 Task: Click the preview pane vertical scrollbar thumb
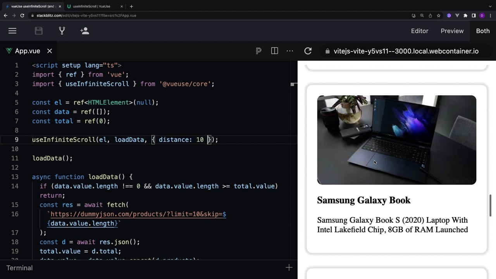click(x=491, y=206)
